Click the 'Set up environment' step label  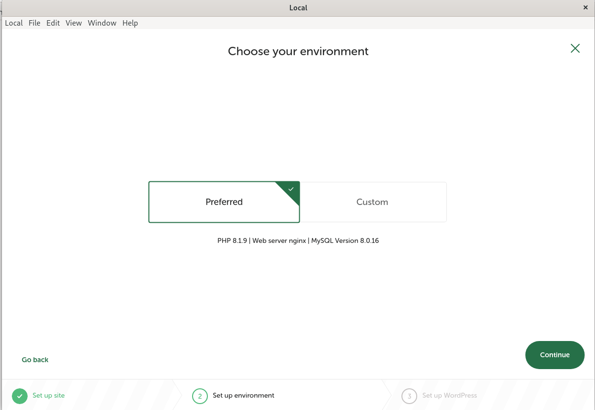pyautogui.click(x=243, y=395)
